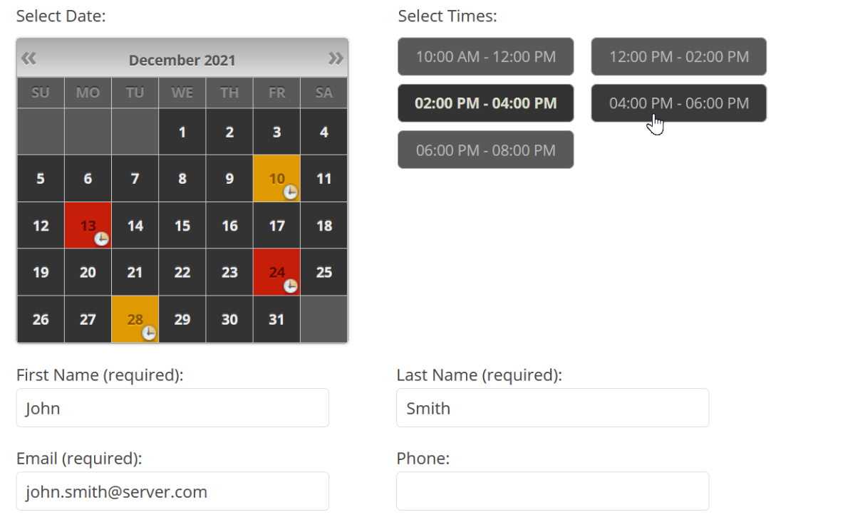Select December 1 on the calendar
Screen dimensions: 855x522
click(182, 132)
